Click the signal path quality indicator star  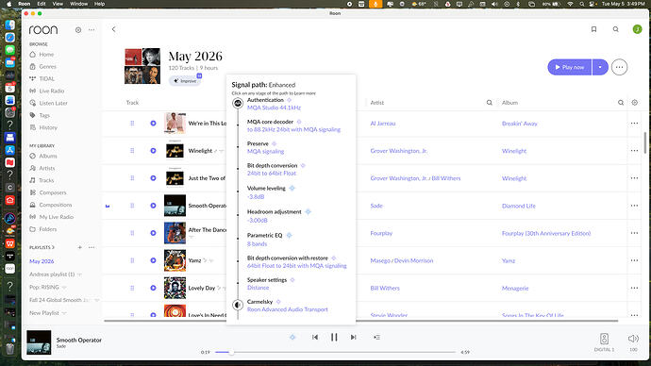point(292,338)
